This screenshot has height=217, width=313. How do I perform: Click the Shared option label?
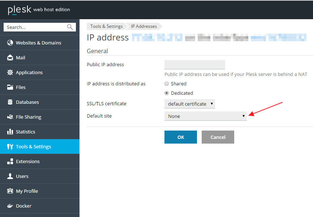(179, 84)
